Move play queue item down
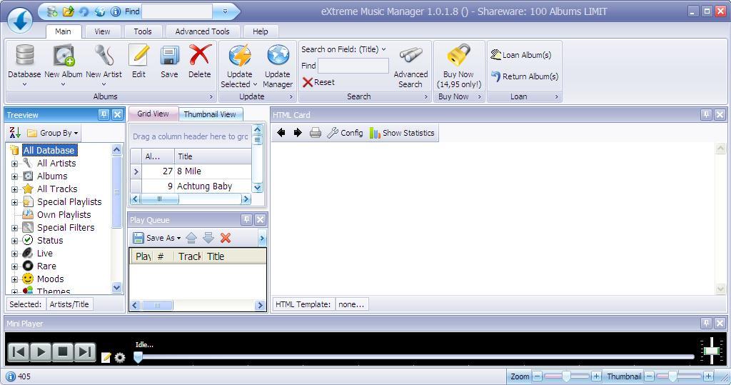 click(208, 238)
